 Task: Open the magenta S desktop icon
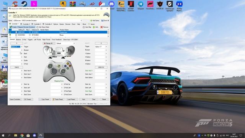34,4
